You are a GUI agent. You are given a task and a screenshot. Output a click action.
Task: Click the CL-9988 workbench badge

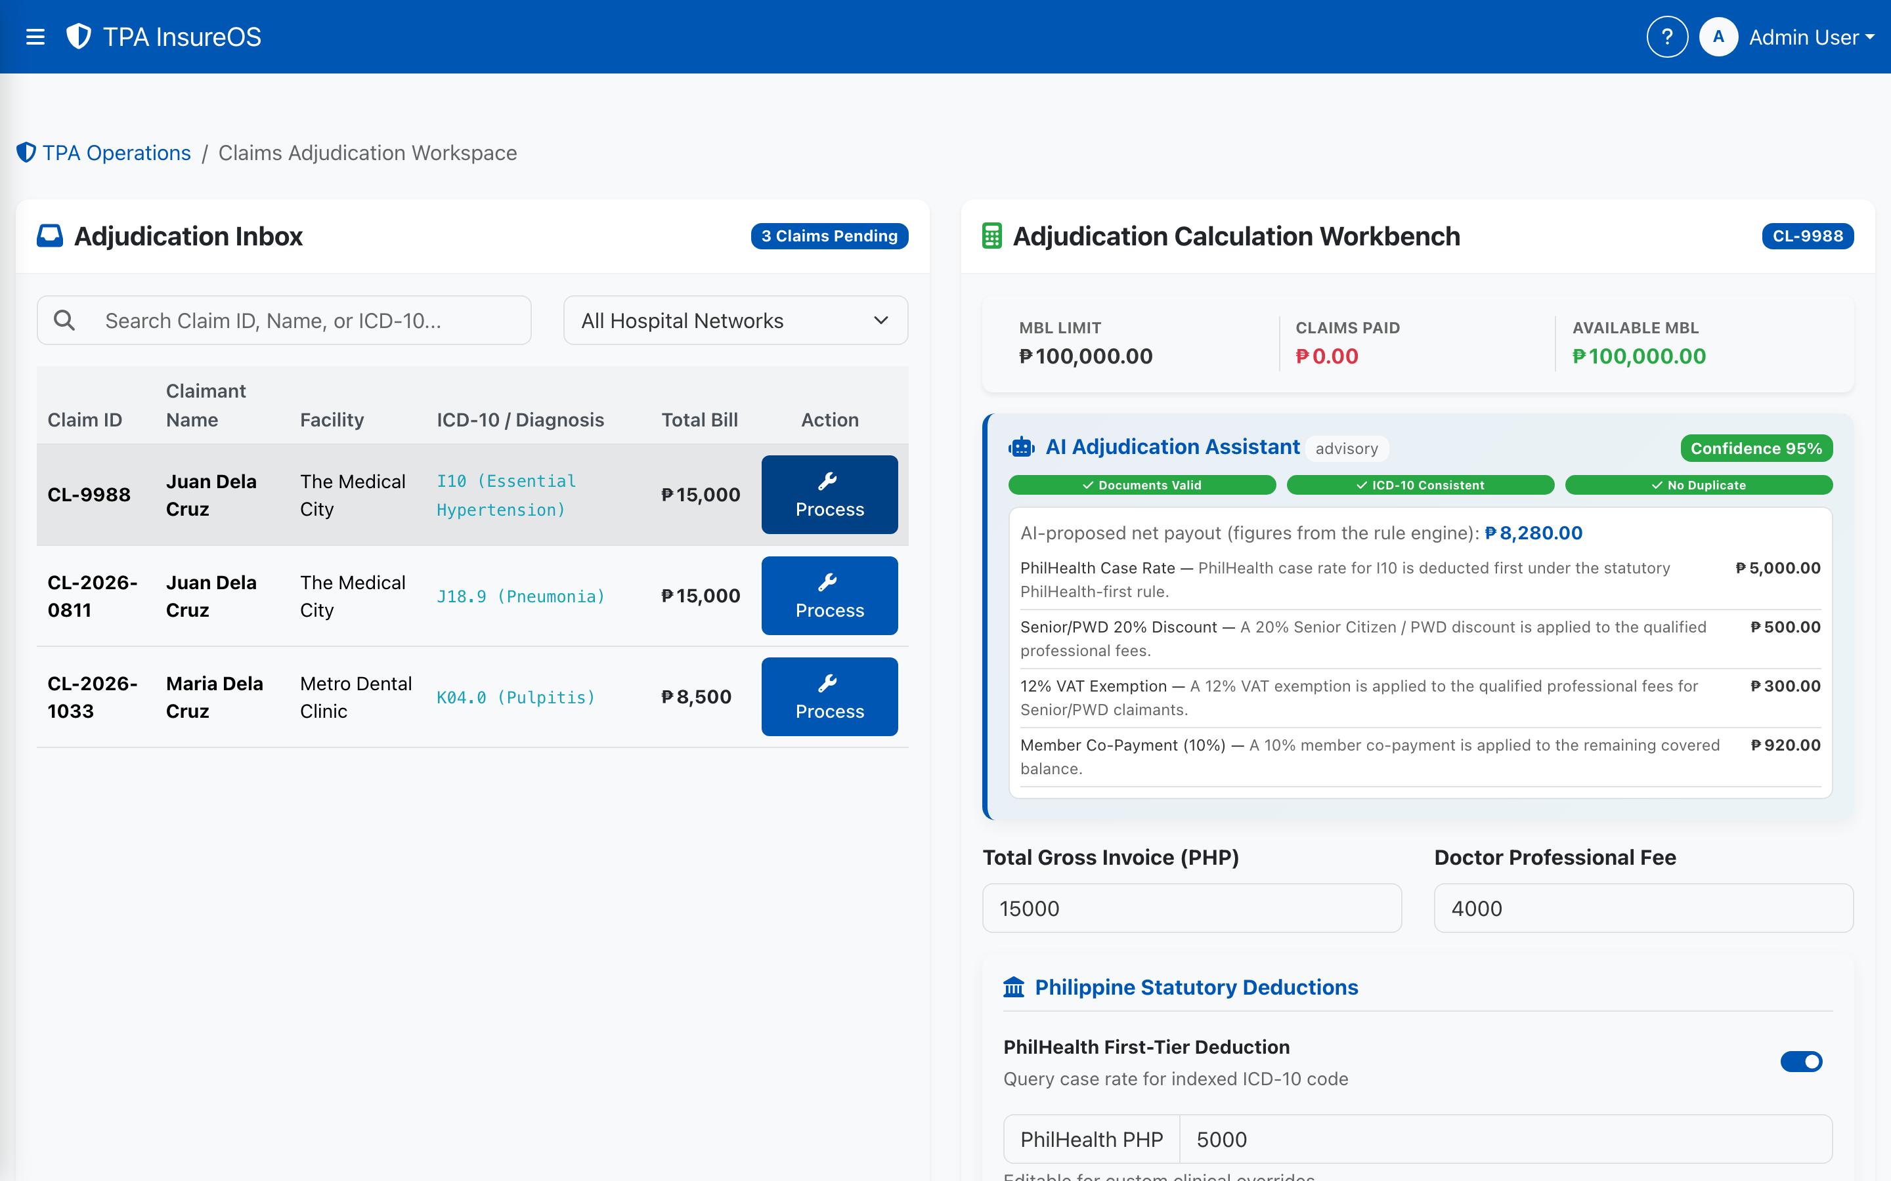pyautogui.click(x=1808, y=236)
